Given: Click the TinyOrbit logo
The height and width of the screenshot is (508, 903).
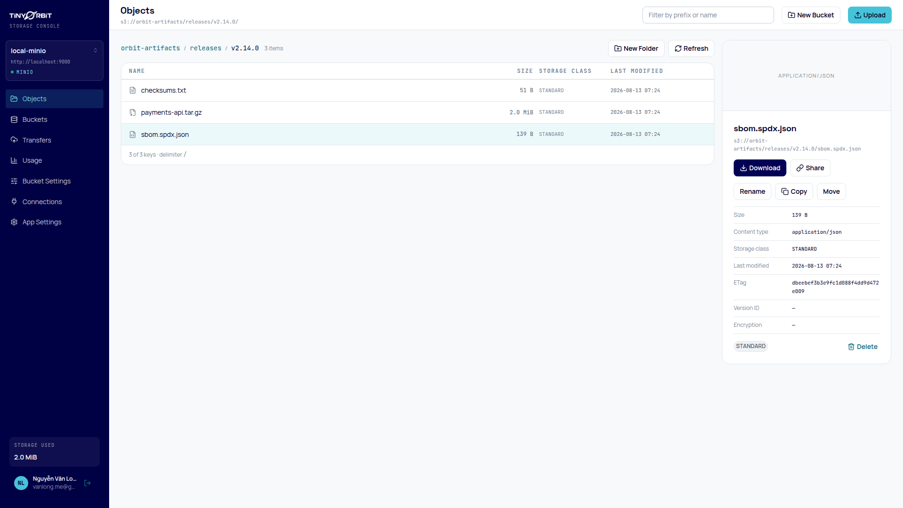Looking at the screenshot, I should pos(31,16).
